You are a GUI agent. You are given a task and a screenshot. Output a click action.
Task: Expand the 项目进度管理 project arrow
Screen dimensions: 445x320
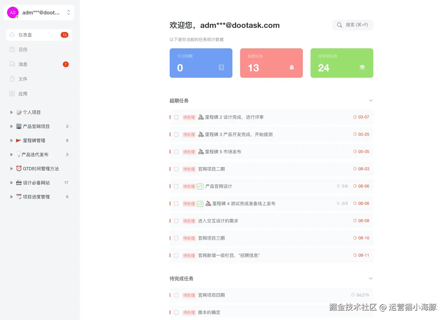[12, 197]
